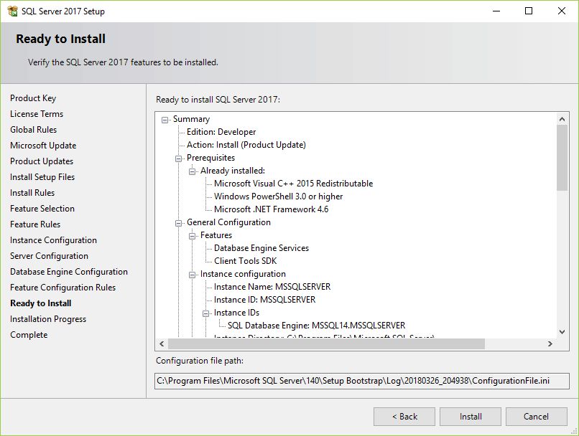Viewport: 579px width, 436px height.
Task: Select 'Microsoft Visual C++ 2015 Redistributable' row
Action: click(293, 184)
